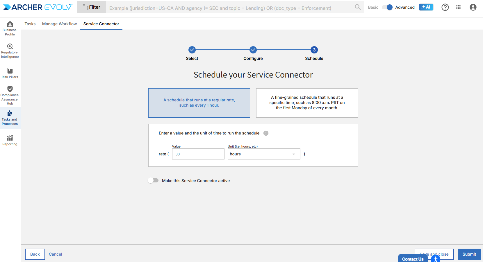Click the search magnifier icon
The width and height of the screenshot is (483, 262).
coord(358,7)
